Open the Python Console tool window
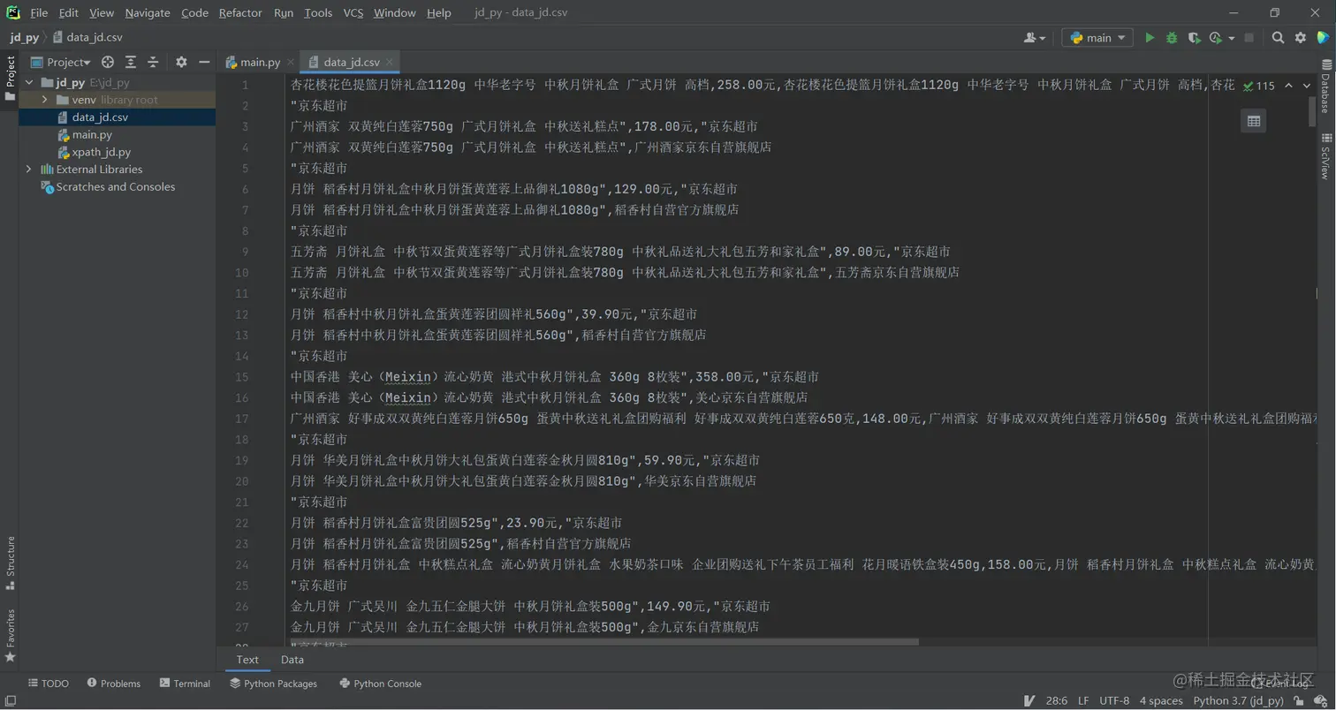This screenshot has width=1336, height=710. pos(380,684)
